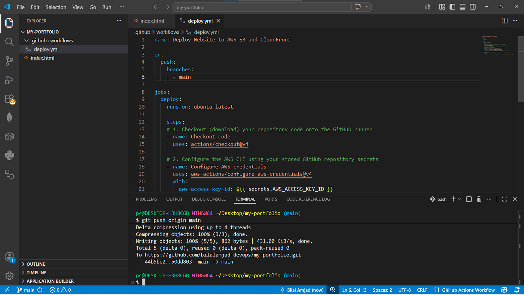
Task: Open editor more actions ellipsis
Action: coord(516,21)
